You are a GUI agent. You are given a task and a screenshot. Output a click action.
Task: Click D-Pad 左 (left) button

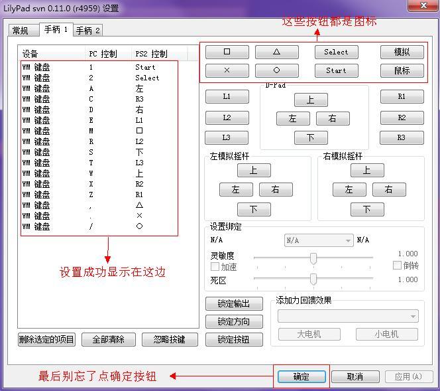(293, 119)
